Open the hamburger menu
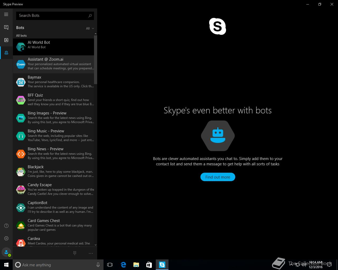This screenshot has height=270, width=338. click(x=6, y=15)
